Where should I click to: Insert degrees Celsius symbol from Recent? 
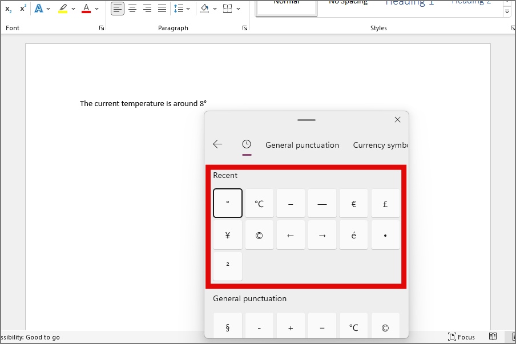click(x=259, y=203)
